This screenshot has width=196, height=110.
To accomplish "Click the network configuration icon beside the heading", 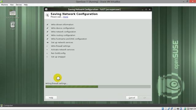I will (47, 15).
